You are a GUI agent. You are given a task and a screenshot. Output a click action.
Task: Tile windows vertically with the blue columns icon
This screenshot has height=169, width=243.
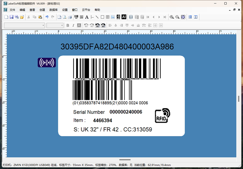tap(196, 17)
